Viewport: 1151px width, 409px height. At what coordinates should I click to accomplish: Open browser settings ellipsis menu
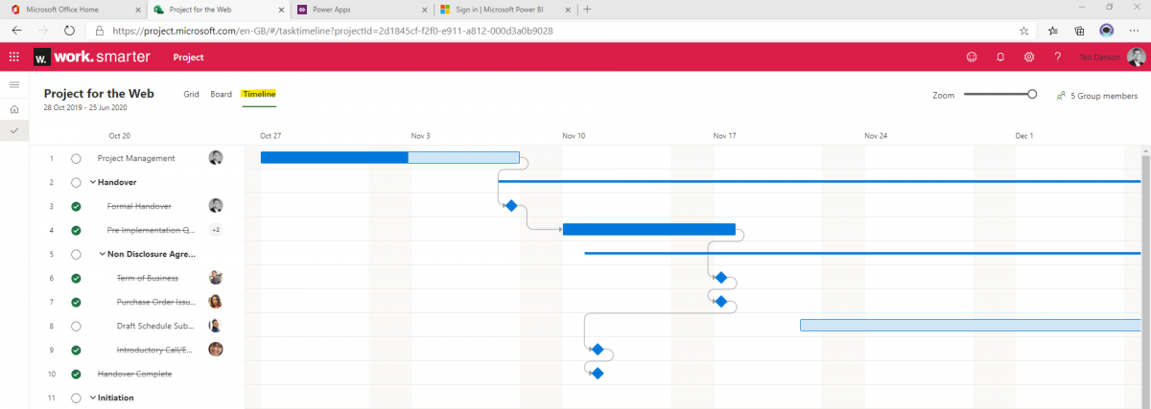1134,30
